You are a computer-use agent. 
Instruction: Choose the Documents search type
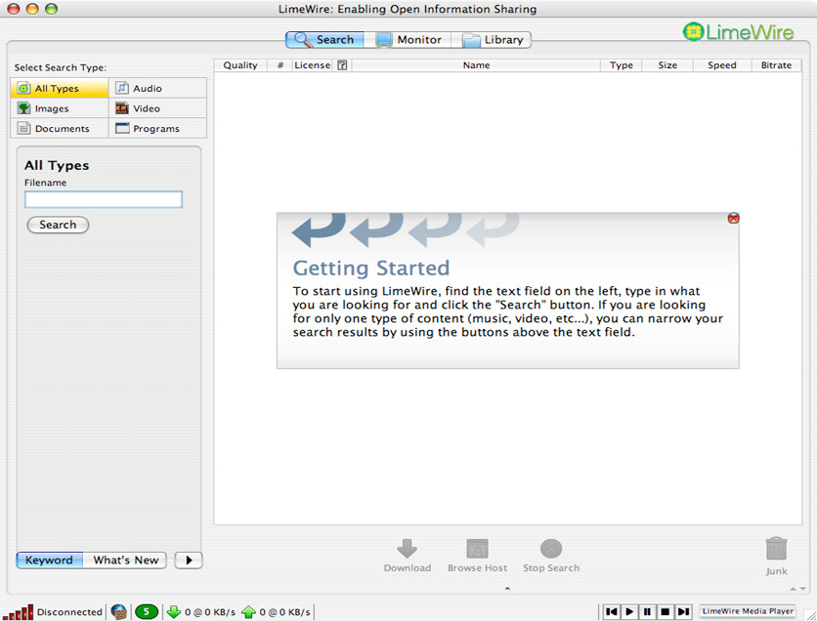click(x=60, y=128)
